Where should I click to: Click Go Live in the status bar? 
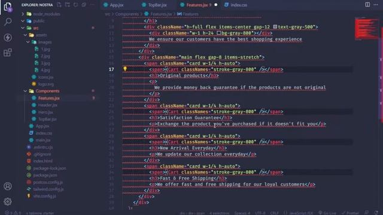[x=327, y=213]
